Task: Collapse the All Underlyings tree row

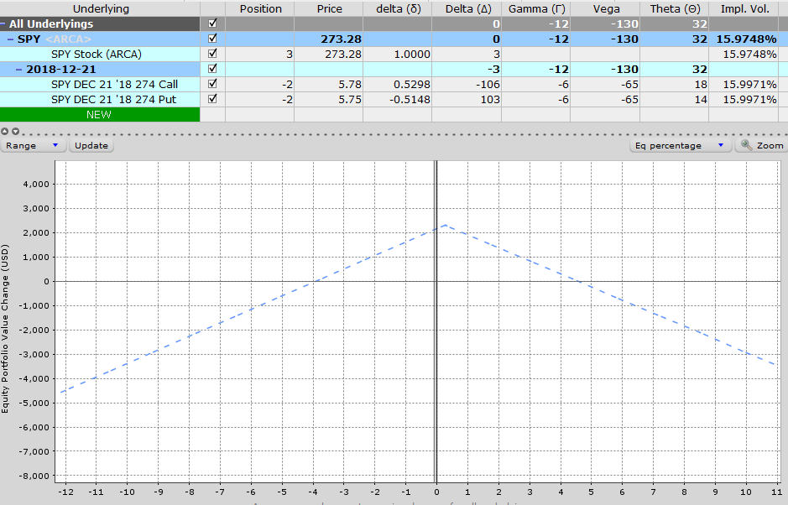Action: click(3, 23)
